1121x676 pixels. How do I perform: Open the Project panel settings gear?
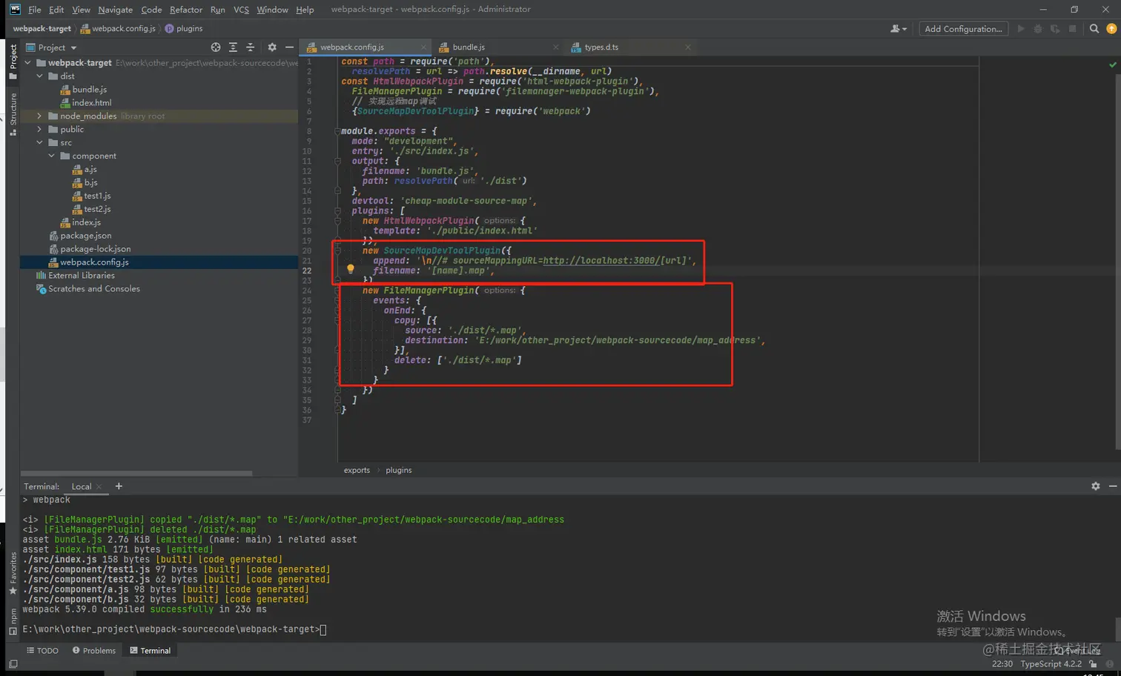point(272,47)
